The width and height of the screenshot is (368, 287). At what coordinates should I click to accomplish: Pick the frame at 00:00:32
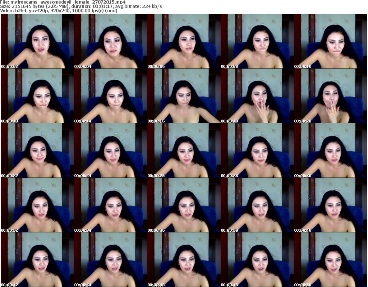[x=37, y=205]
